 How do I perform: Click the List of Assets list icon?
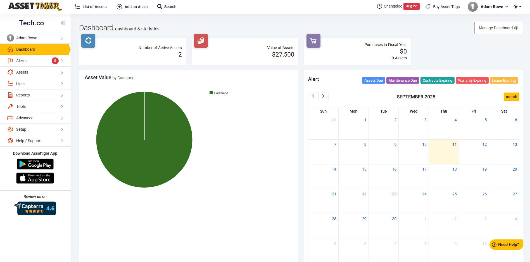coord(77,7)
